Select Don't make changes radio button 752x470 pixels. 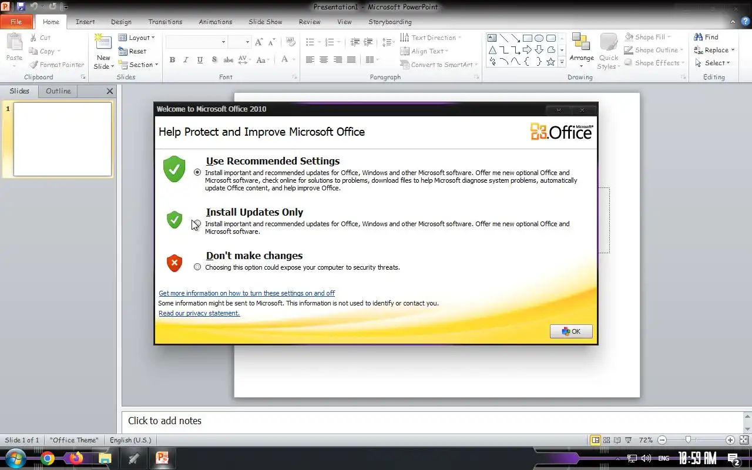pos(197,267)
